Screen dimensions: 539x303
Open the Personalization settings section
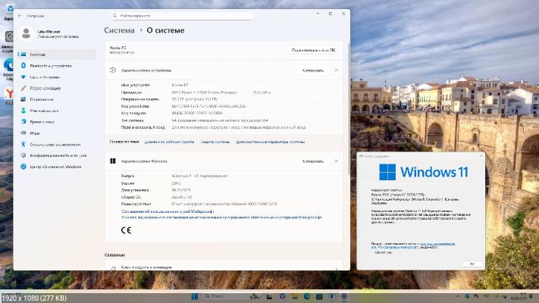point(47,88)
